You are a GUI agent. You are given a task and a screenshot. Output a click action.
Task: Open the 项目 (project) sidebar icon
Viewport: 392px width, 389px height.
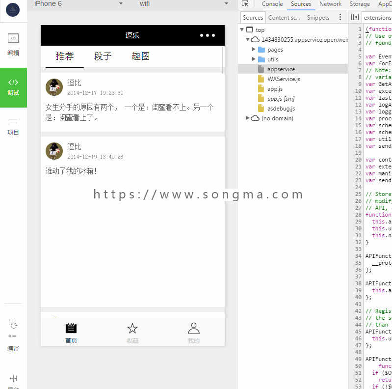click(x=13, y=127)
